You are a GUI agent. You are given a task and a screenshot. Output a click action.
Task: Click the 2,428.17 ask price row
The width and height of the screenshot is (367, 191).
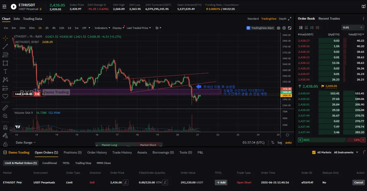331,41
